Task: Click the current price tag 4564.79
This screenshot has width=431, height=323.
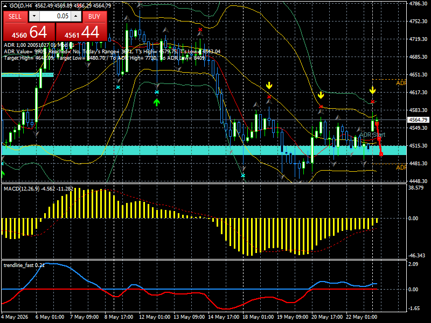Action: point(419,120)
